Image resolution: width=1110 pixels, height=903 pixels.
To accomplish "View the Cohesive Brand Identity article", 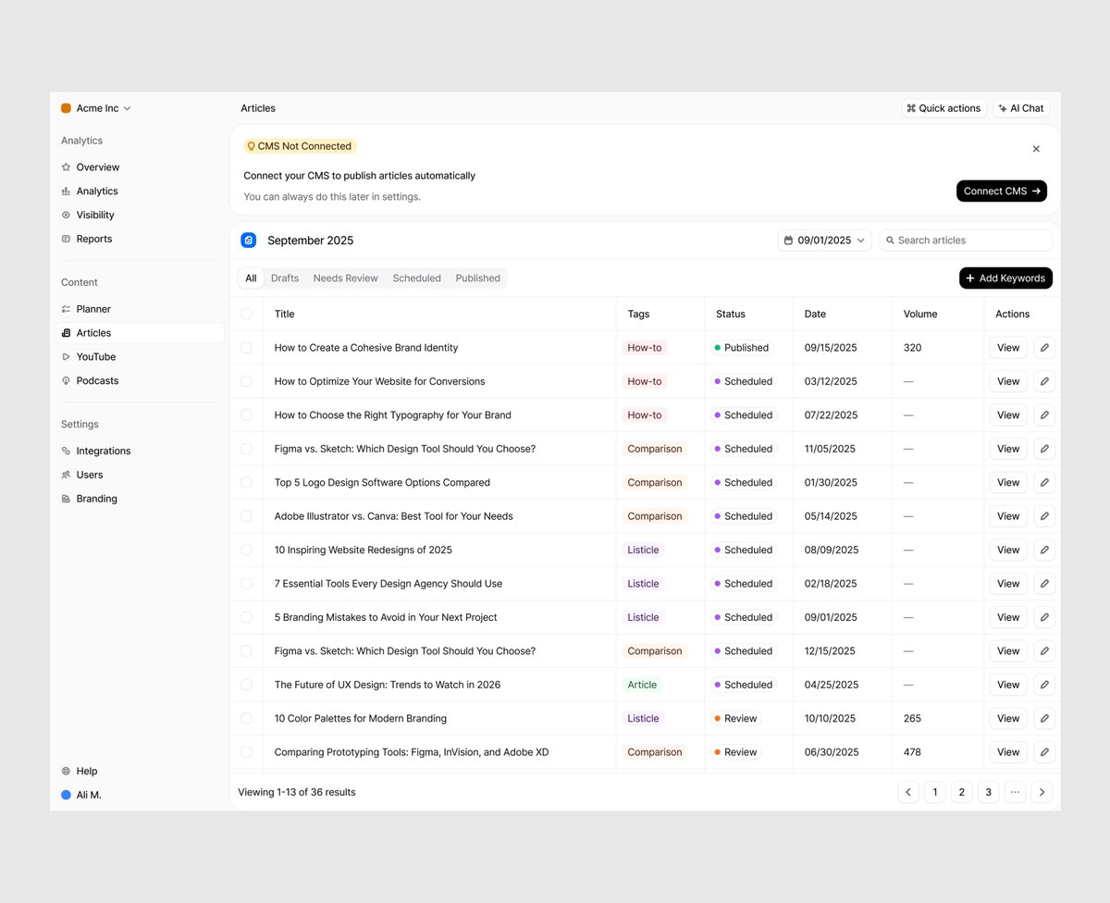I will [x=1008, y=348].
